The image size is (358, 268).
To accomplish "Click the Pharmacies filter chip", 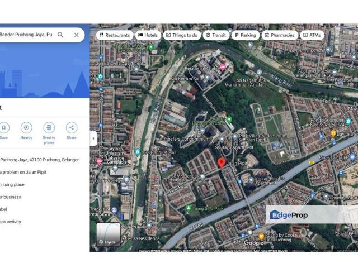I will coord(279,35).
